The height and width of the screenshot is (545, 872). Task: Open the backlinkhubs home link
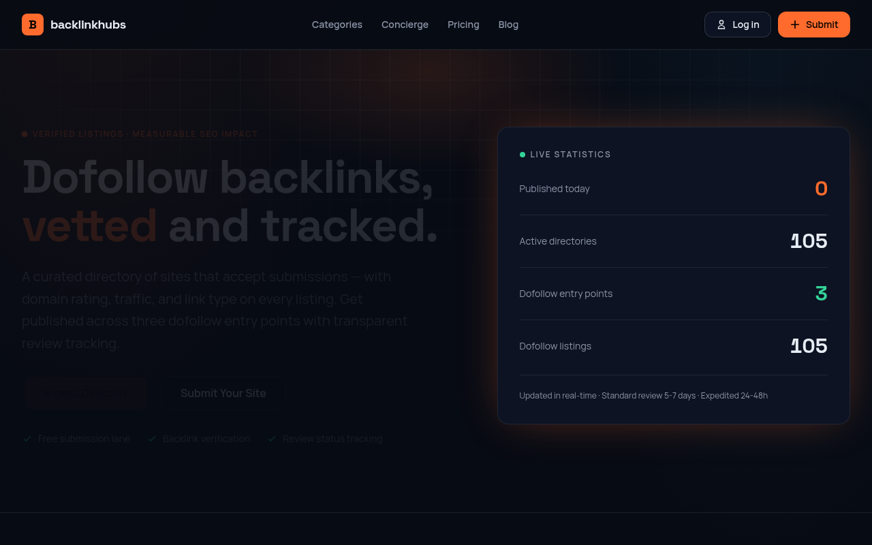[74, 25]
